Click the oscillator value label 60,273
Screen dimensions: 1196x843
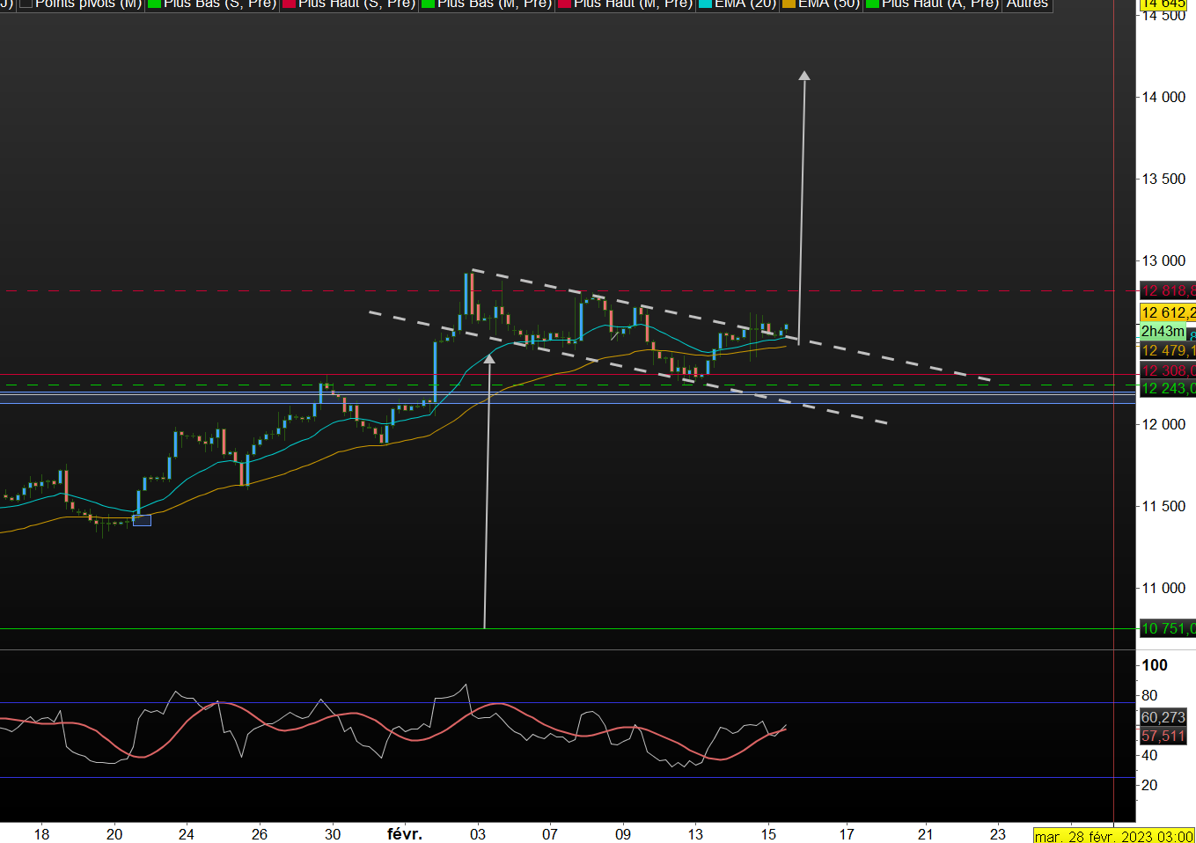click(1163, 717)
